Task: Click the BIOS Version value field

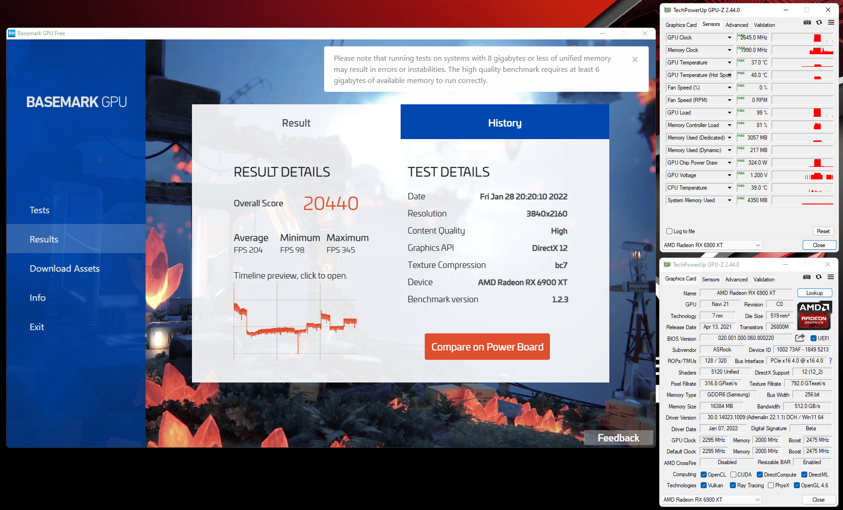Action: (746, 338)
